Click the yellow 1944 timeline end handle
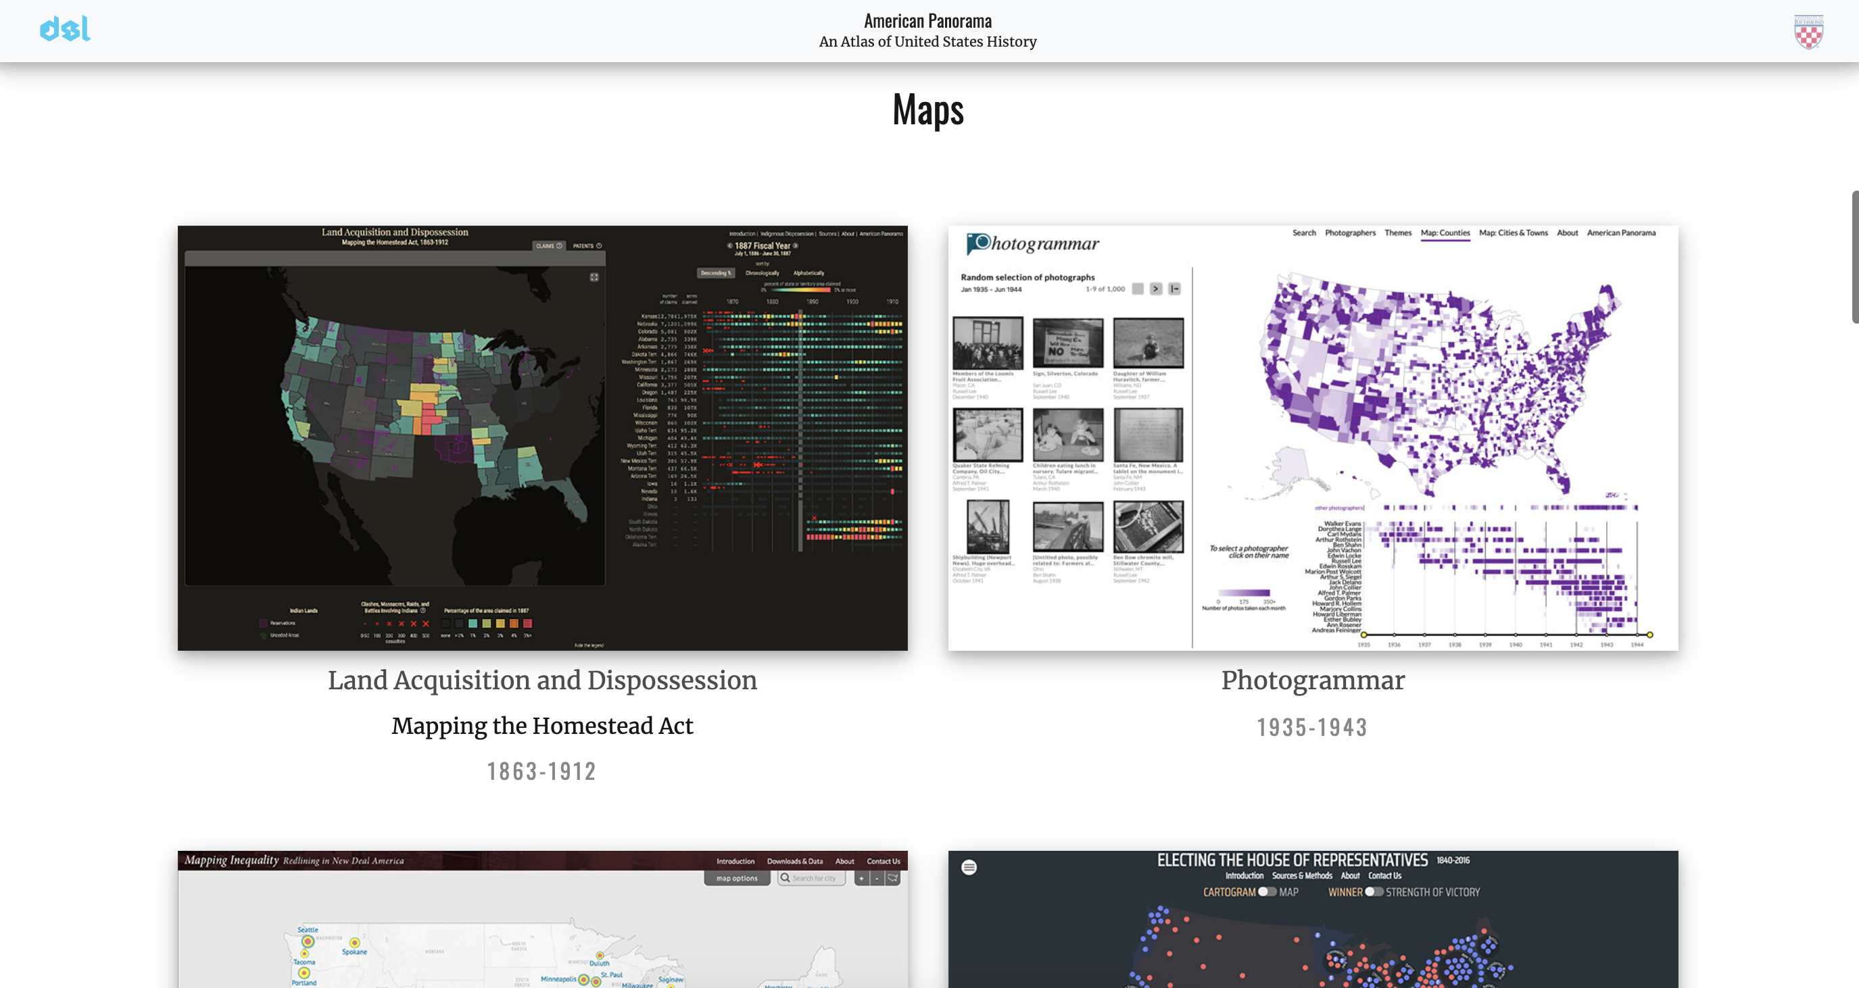The width and height of the screenshot is (1859, 988). pyautogui.click(x=1649, y=635)
